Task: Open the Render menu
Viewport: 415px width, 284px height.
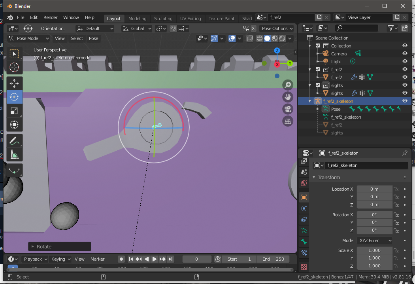Action: point(50,17)
